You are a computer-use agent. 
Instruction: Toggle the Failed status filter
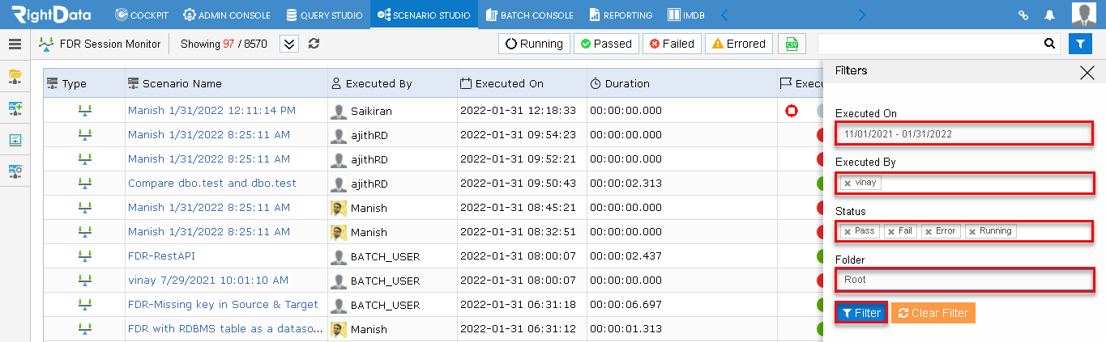point(672,44)
